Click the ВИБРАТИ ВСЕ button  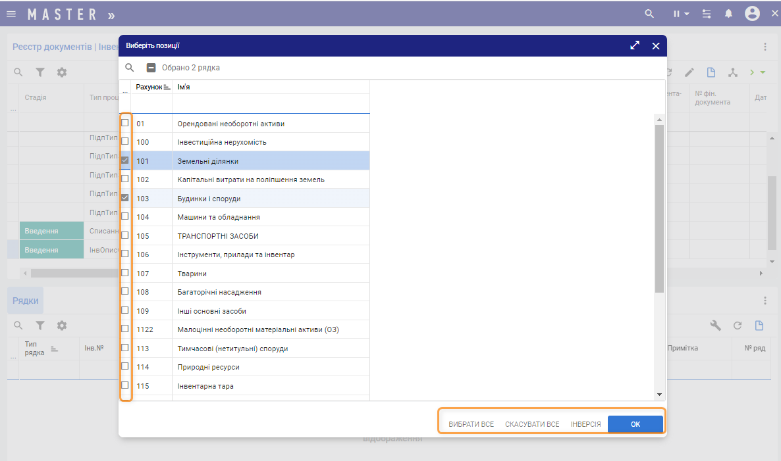[x=471, y=424]
